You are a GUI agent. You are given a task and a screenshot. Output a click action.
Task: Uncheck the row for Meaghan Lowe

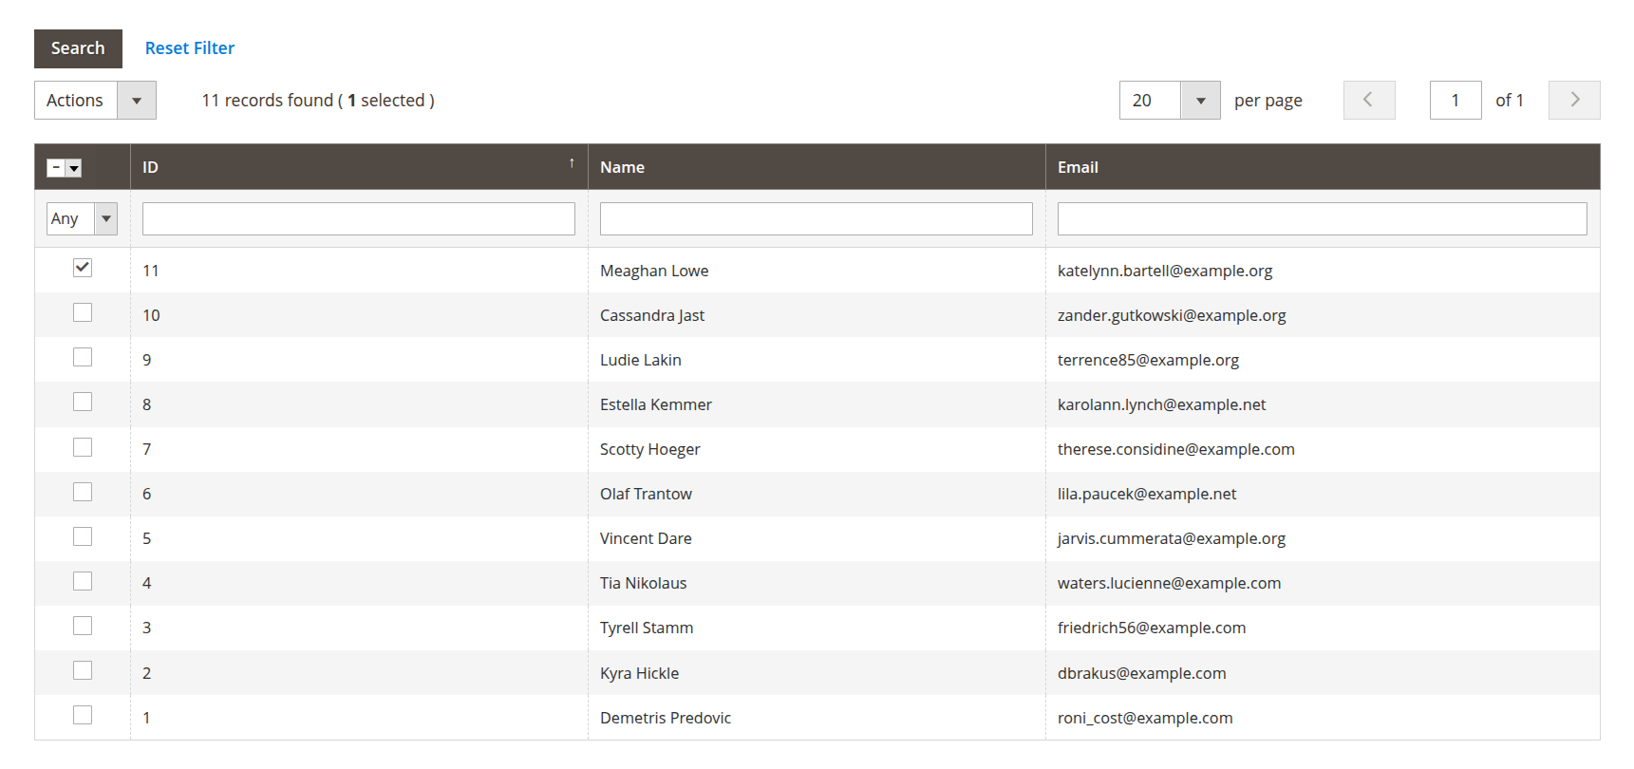pos(83,268)
